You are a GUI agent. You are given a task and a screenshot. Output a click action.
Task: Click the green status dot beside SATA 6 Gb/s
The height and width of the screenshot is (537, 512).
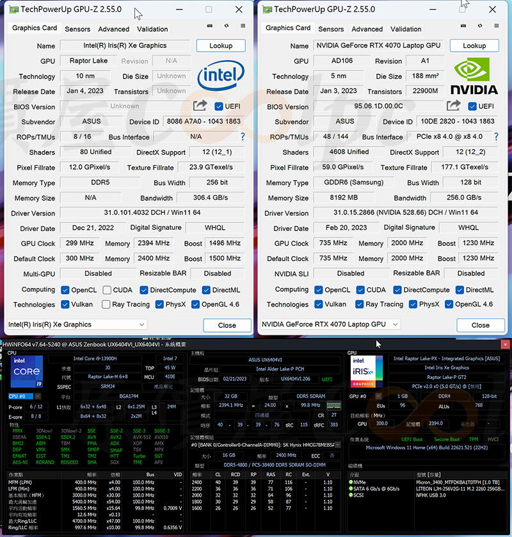click(x=351, y=489)
